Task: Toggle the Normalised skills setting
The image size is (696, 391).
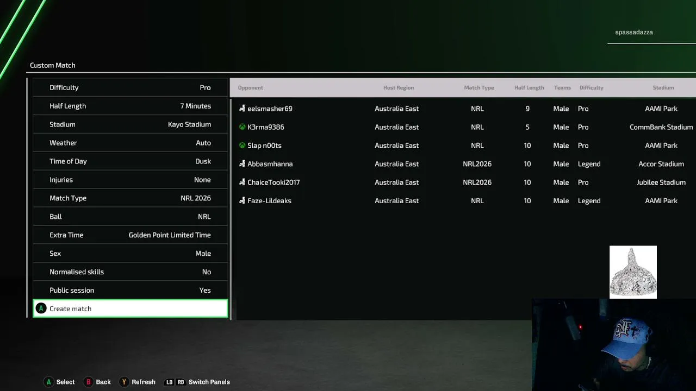Action: [x=130, y=272]
